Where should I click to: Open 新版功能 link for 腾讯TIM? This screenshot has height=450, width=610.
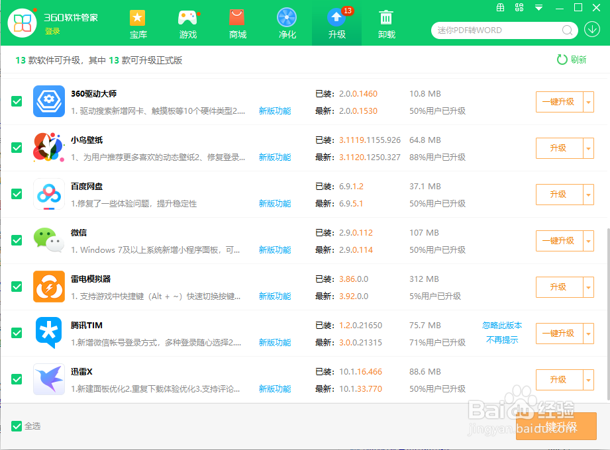275,342
